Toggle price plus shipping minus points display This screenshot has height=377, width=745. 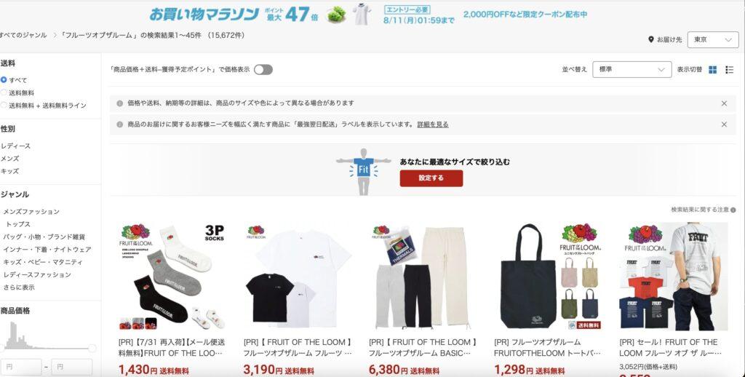click(263, 70)
